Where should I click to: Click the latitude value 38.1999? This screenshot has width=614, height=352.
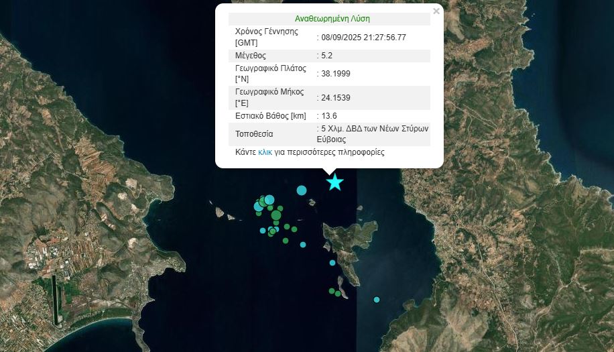pyautogui.click(x=336, y=73)
